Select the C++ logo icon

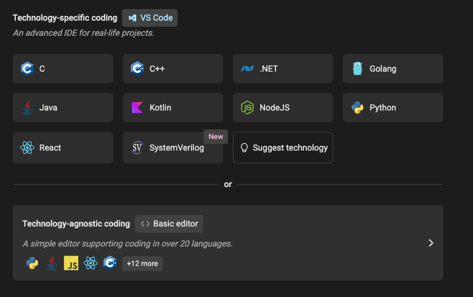pos(137,69)
